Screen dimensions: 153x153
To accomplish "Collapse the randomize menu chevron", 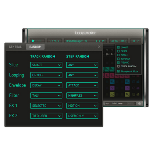I will (x=138, y=41).
